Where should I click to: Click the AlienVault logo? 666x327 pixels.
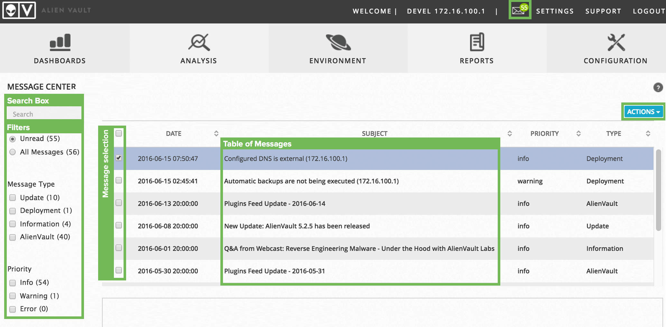point(19,10)
